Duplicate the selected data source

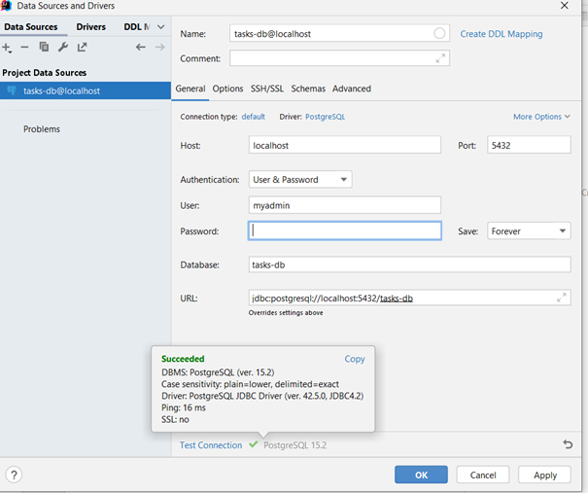click(x=44, y=47)
